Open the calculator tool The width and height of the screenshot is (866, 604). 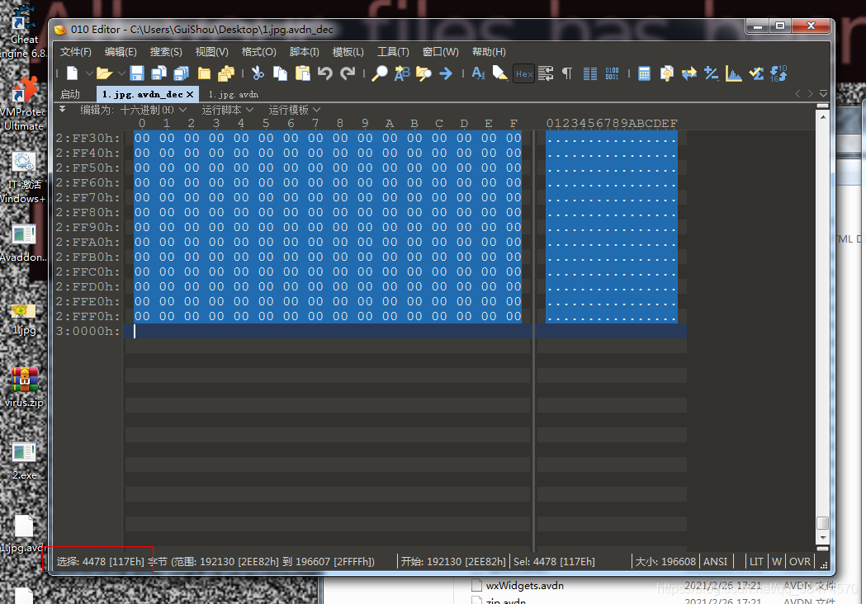(x=644, y=73)
